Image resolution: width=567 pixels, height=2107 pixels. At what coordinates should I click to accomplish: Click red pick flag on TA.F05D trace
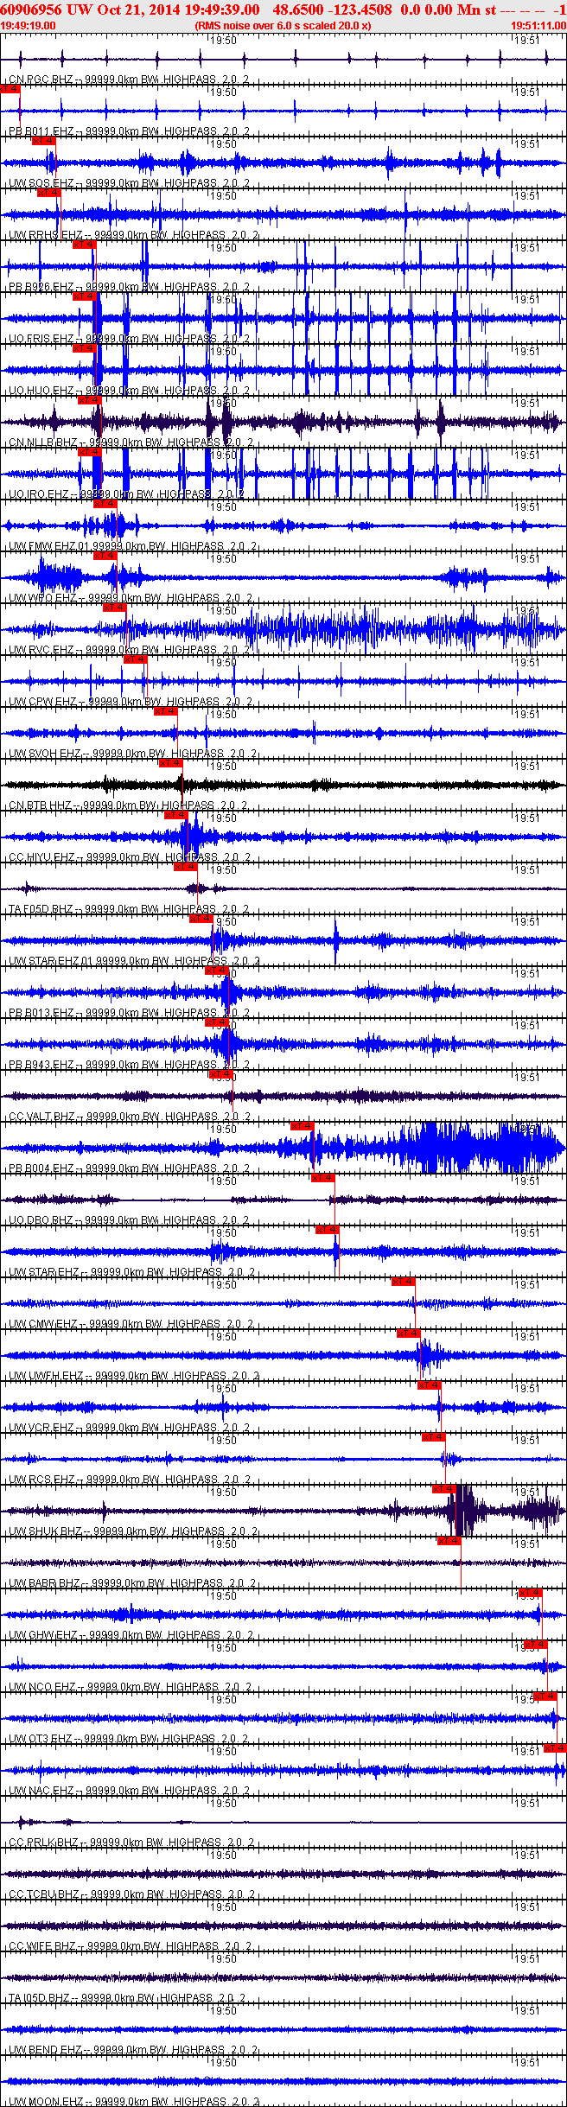[x=186, y=867]
